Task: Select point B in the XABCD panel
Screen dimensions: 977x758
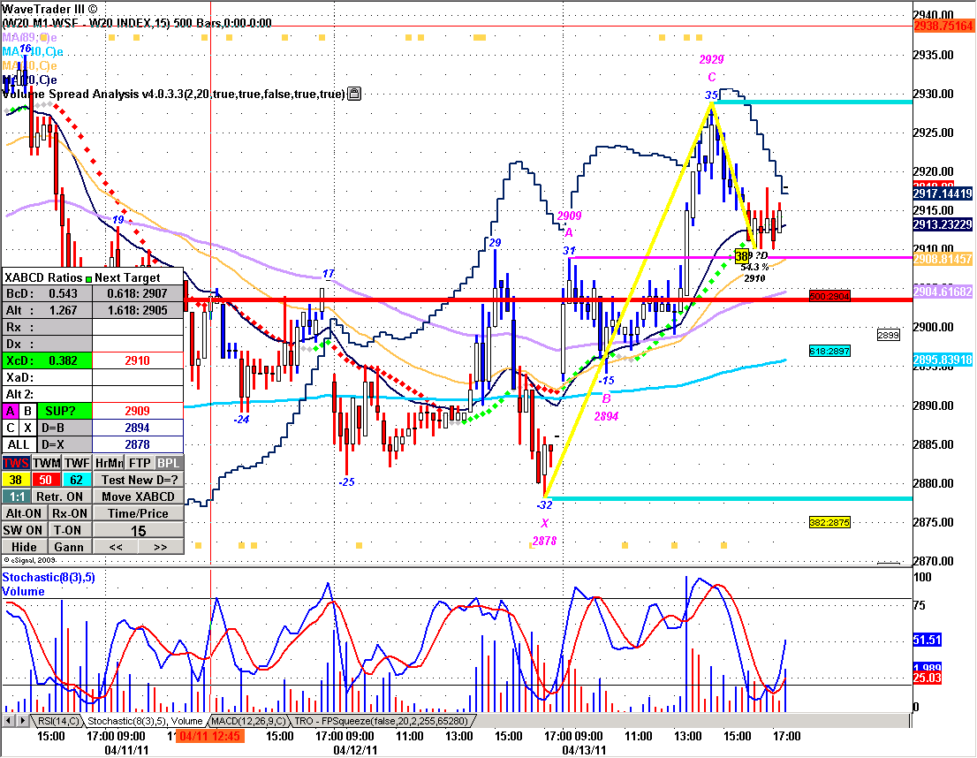Action: (27, 411)
